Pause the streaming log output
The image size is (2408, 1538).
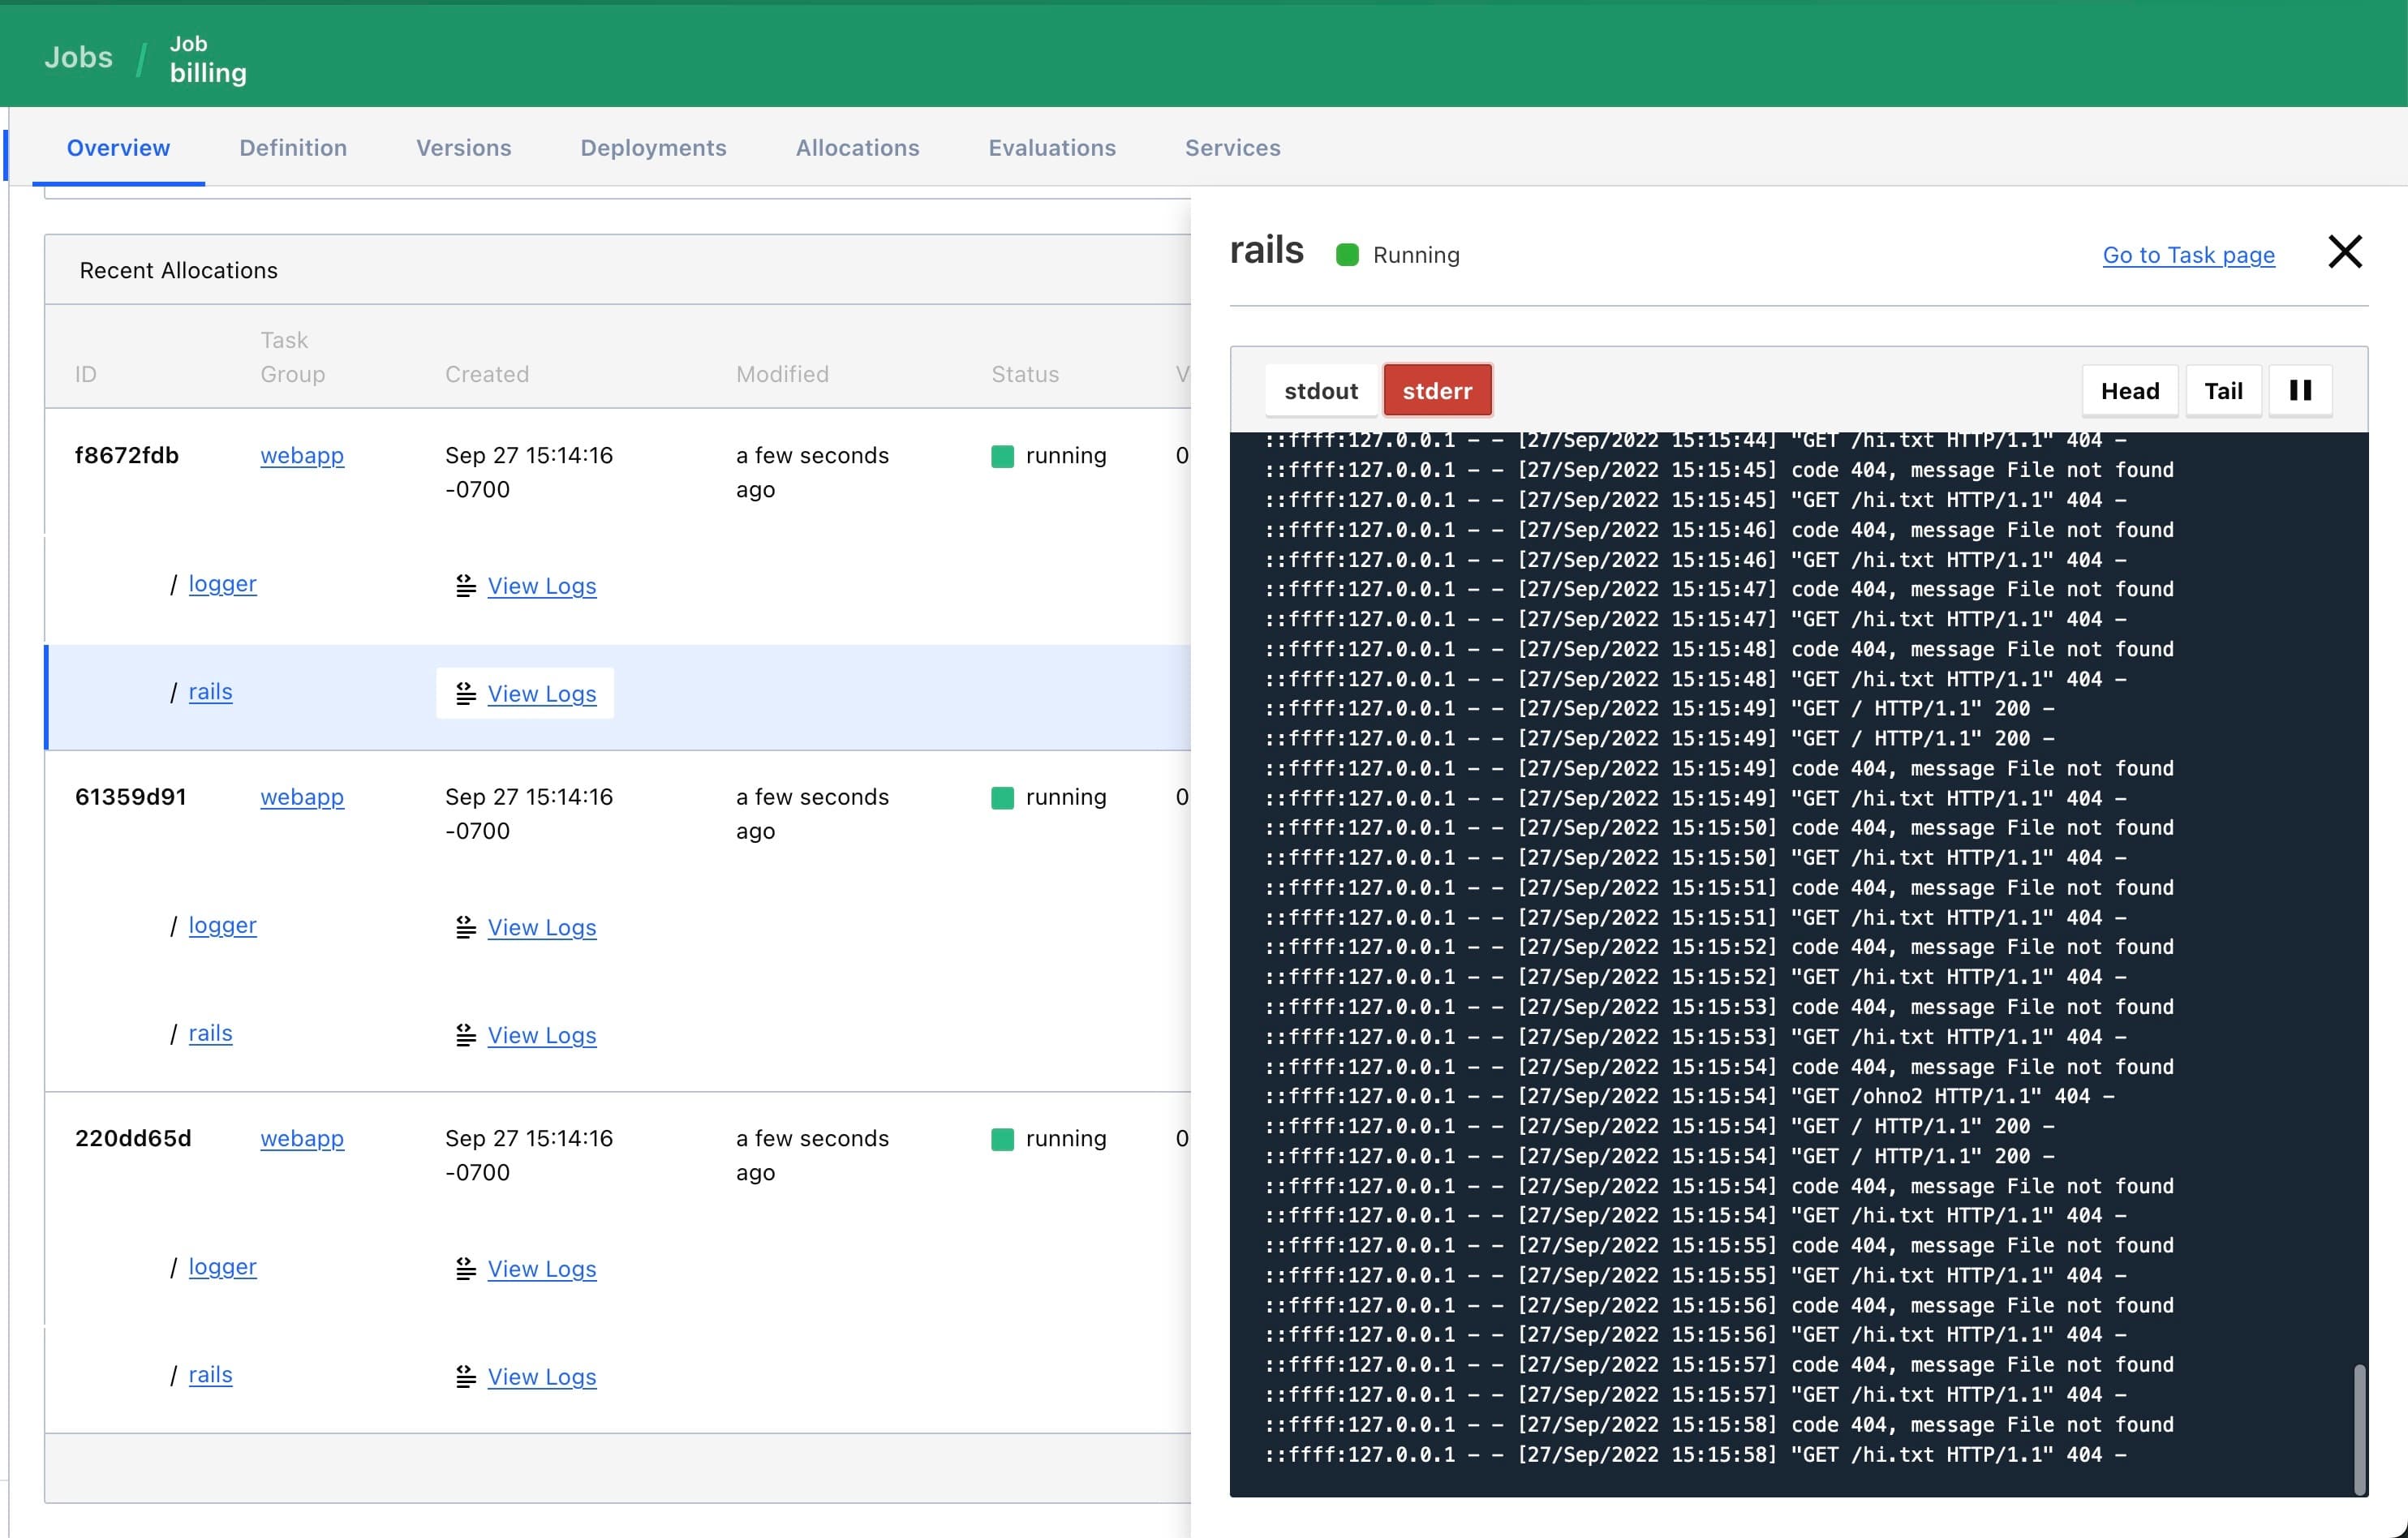(2300, 390)
